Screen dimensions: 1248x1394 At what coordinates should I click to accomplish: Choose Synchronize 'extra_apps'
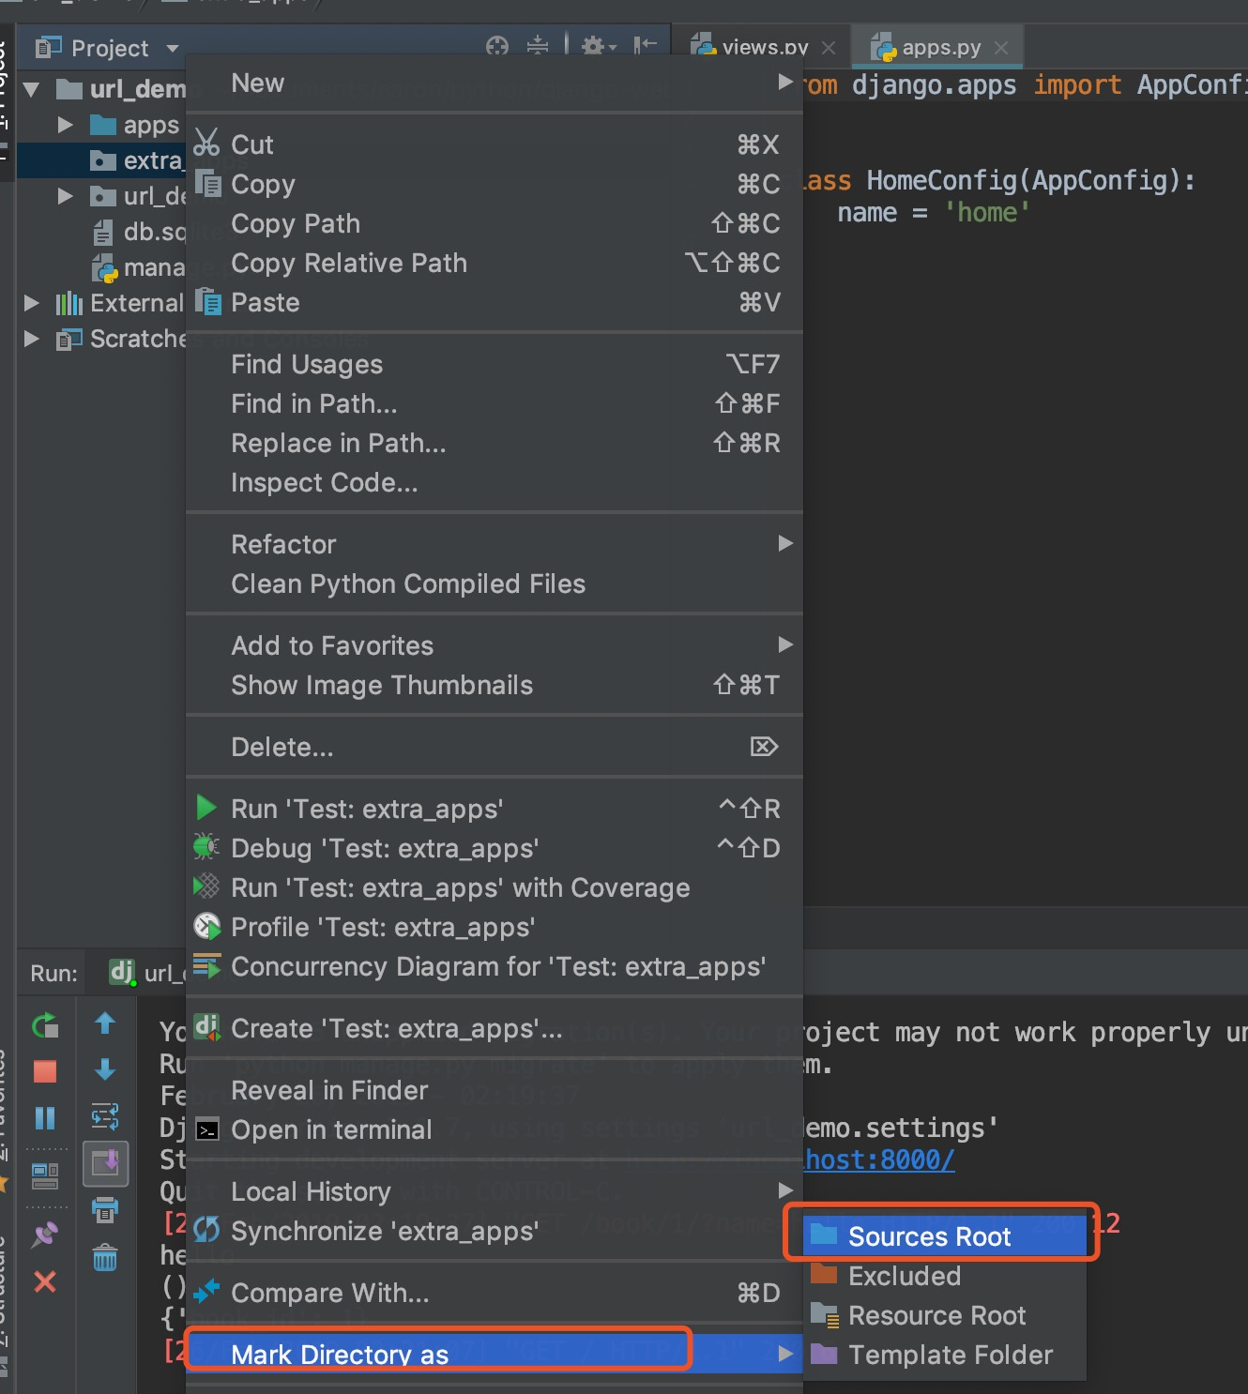[x=495, y=1231]
